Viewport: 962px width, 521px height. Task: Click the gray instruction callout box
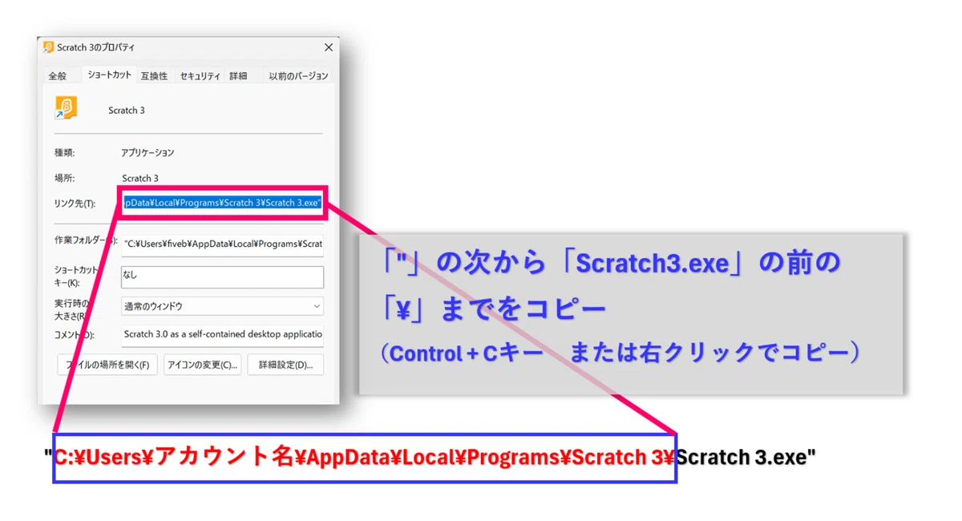630,313
